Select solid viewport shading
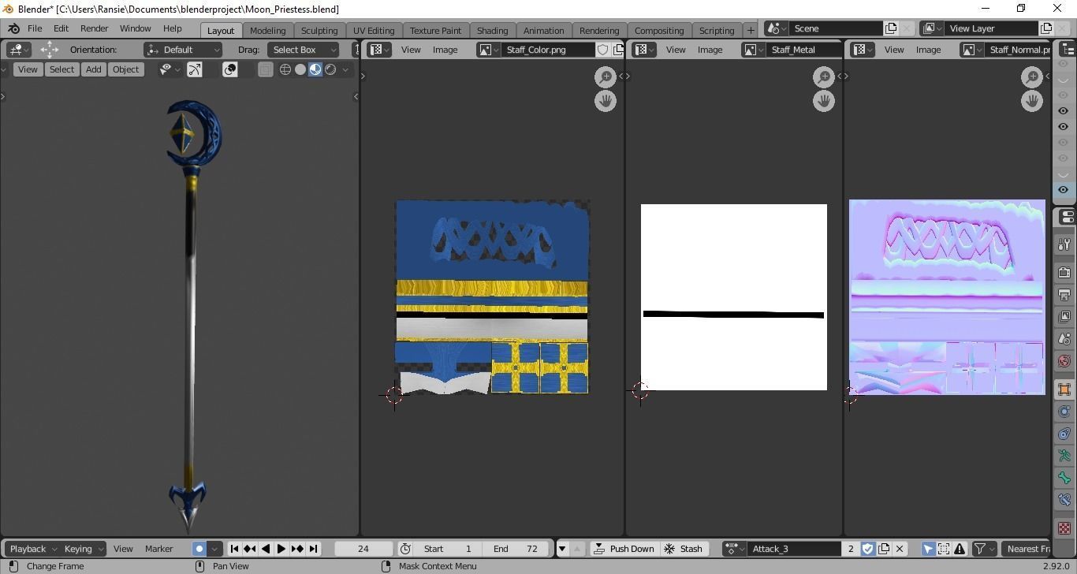The width and height of the screenshot is (1077, 574). [300, 69]
